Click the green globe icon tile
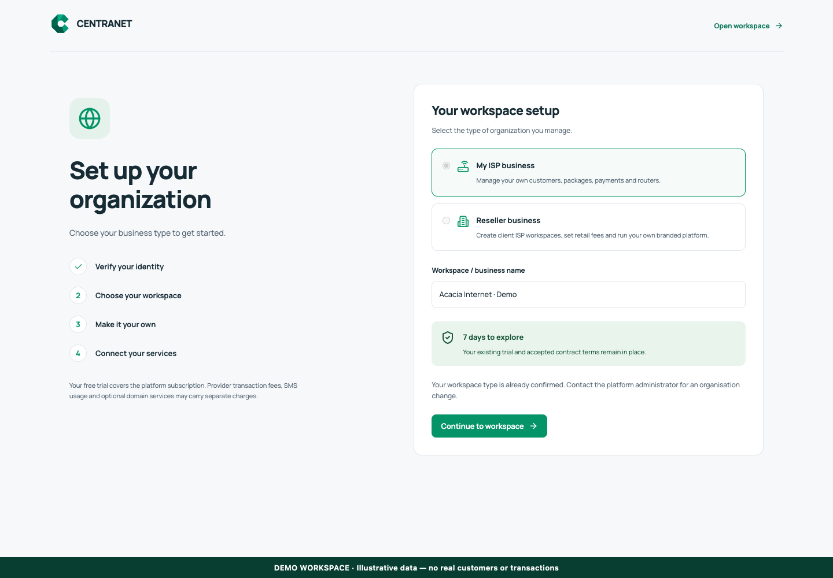 pos(90,118)
